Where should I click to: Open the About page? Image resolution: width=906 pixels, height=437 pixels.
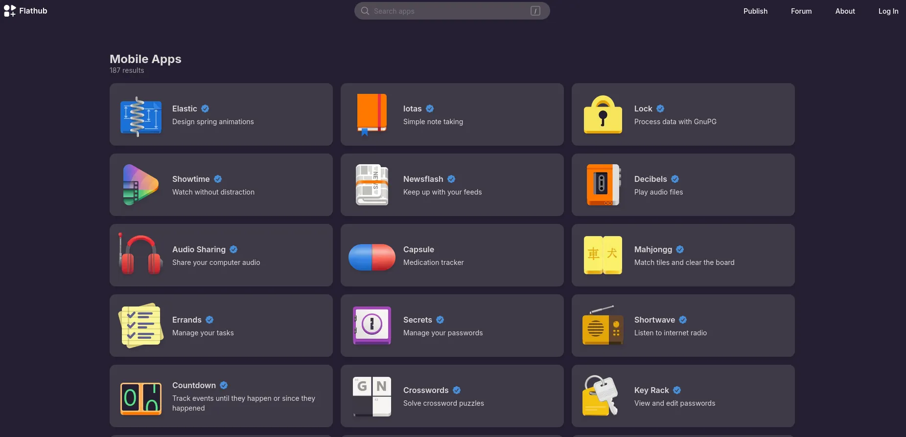click(845, 11)
